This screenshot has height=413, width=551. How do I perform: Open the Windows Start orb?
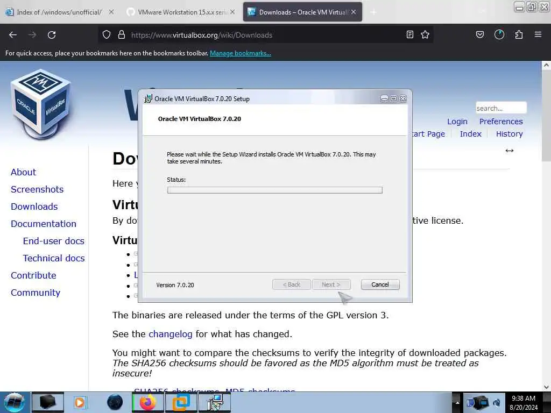coord(15,402)
